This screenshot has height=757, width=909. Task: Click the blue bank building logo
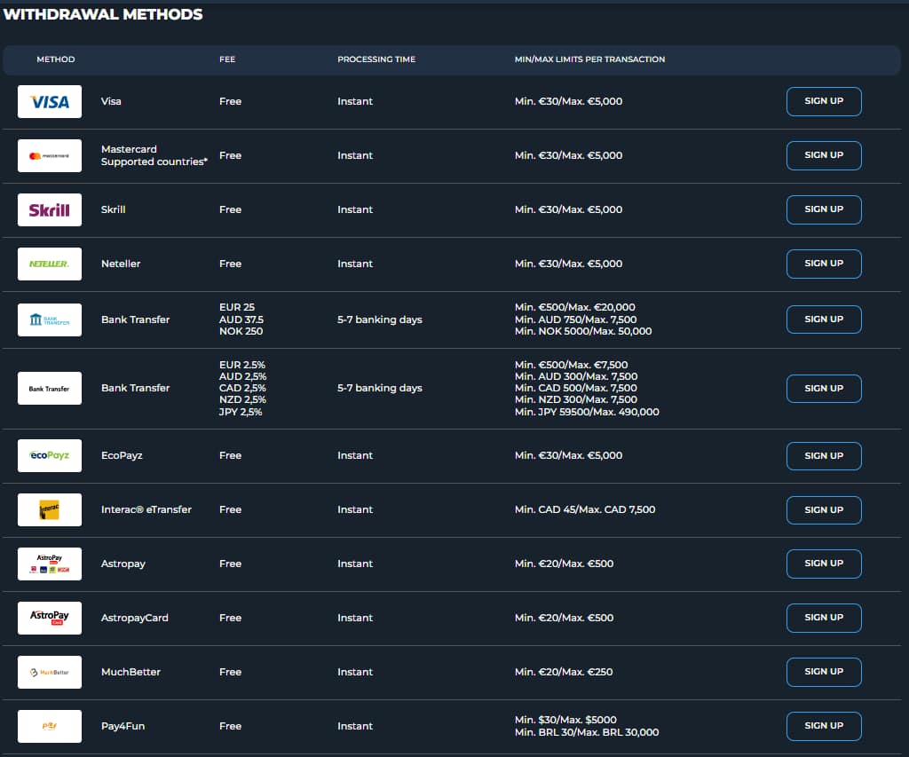[x=50, y=319]
